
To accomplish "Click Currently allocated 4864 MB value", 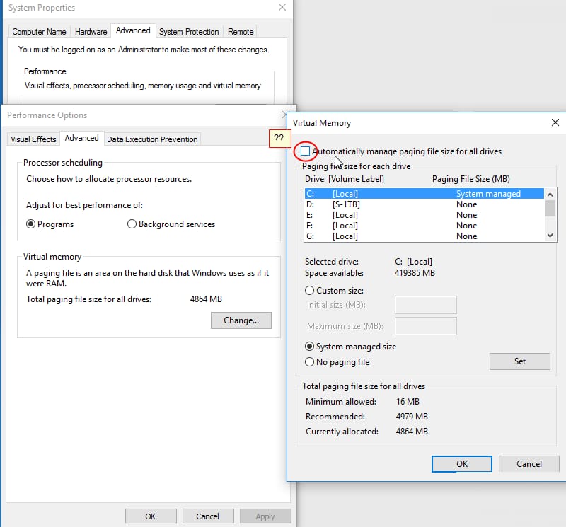I will 412,432.
